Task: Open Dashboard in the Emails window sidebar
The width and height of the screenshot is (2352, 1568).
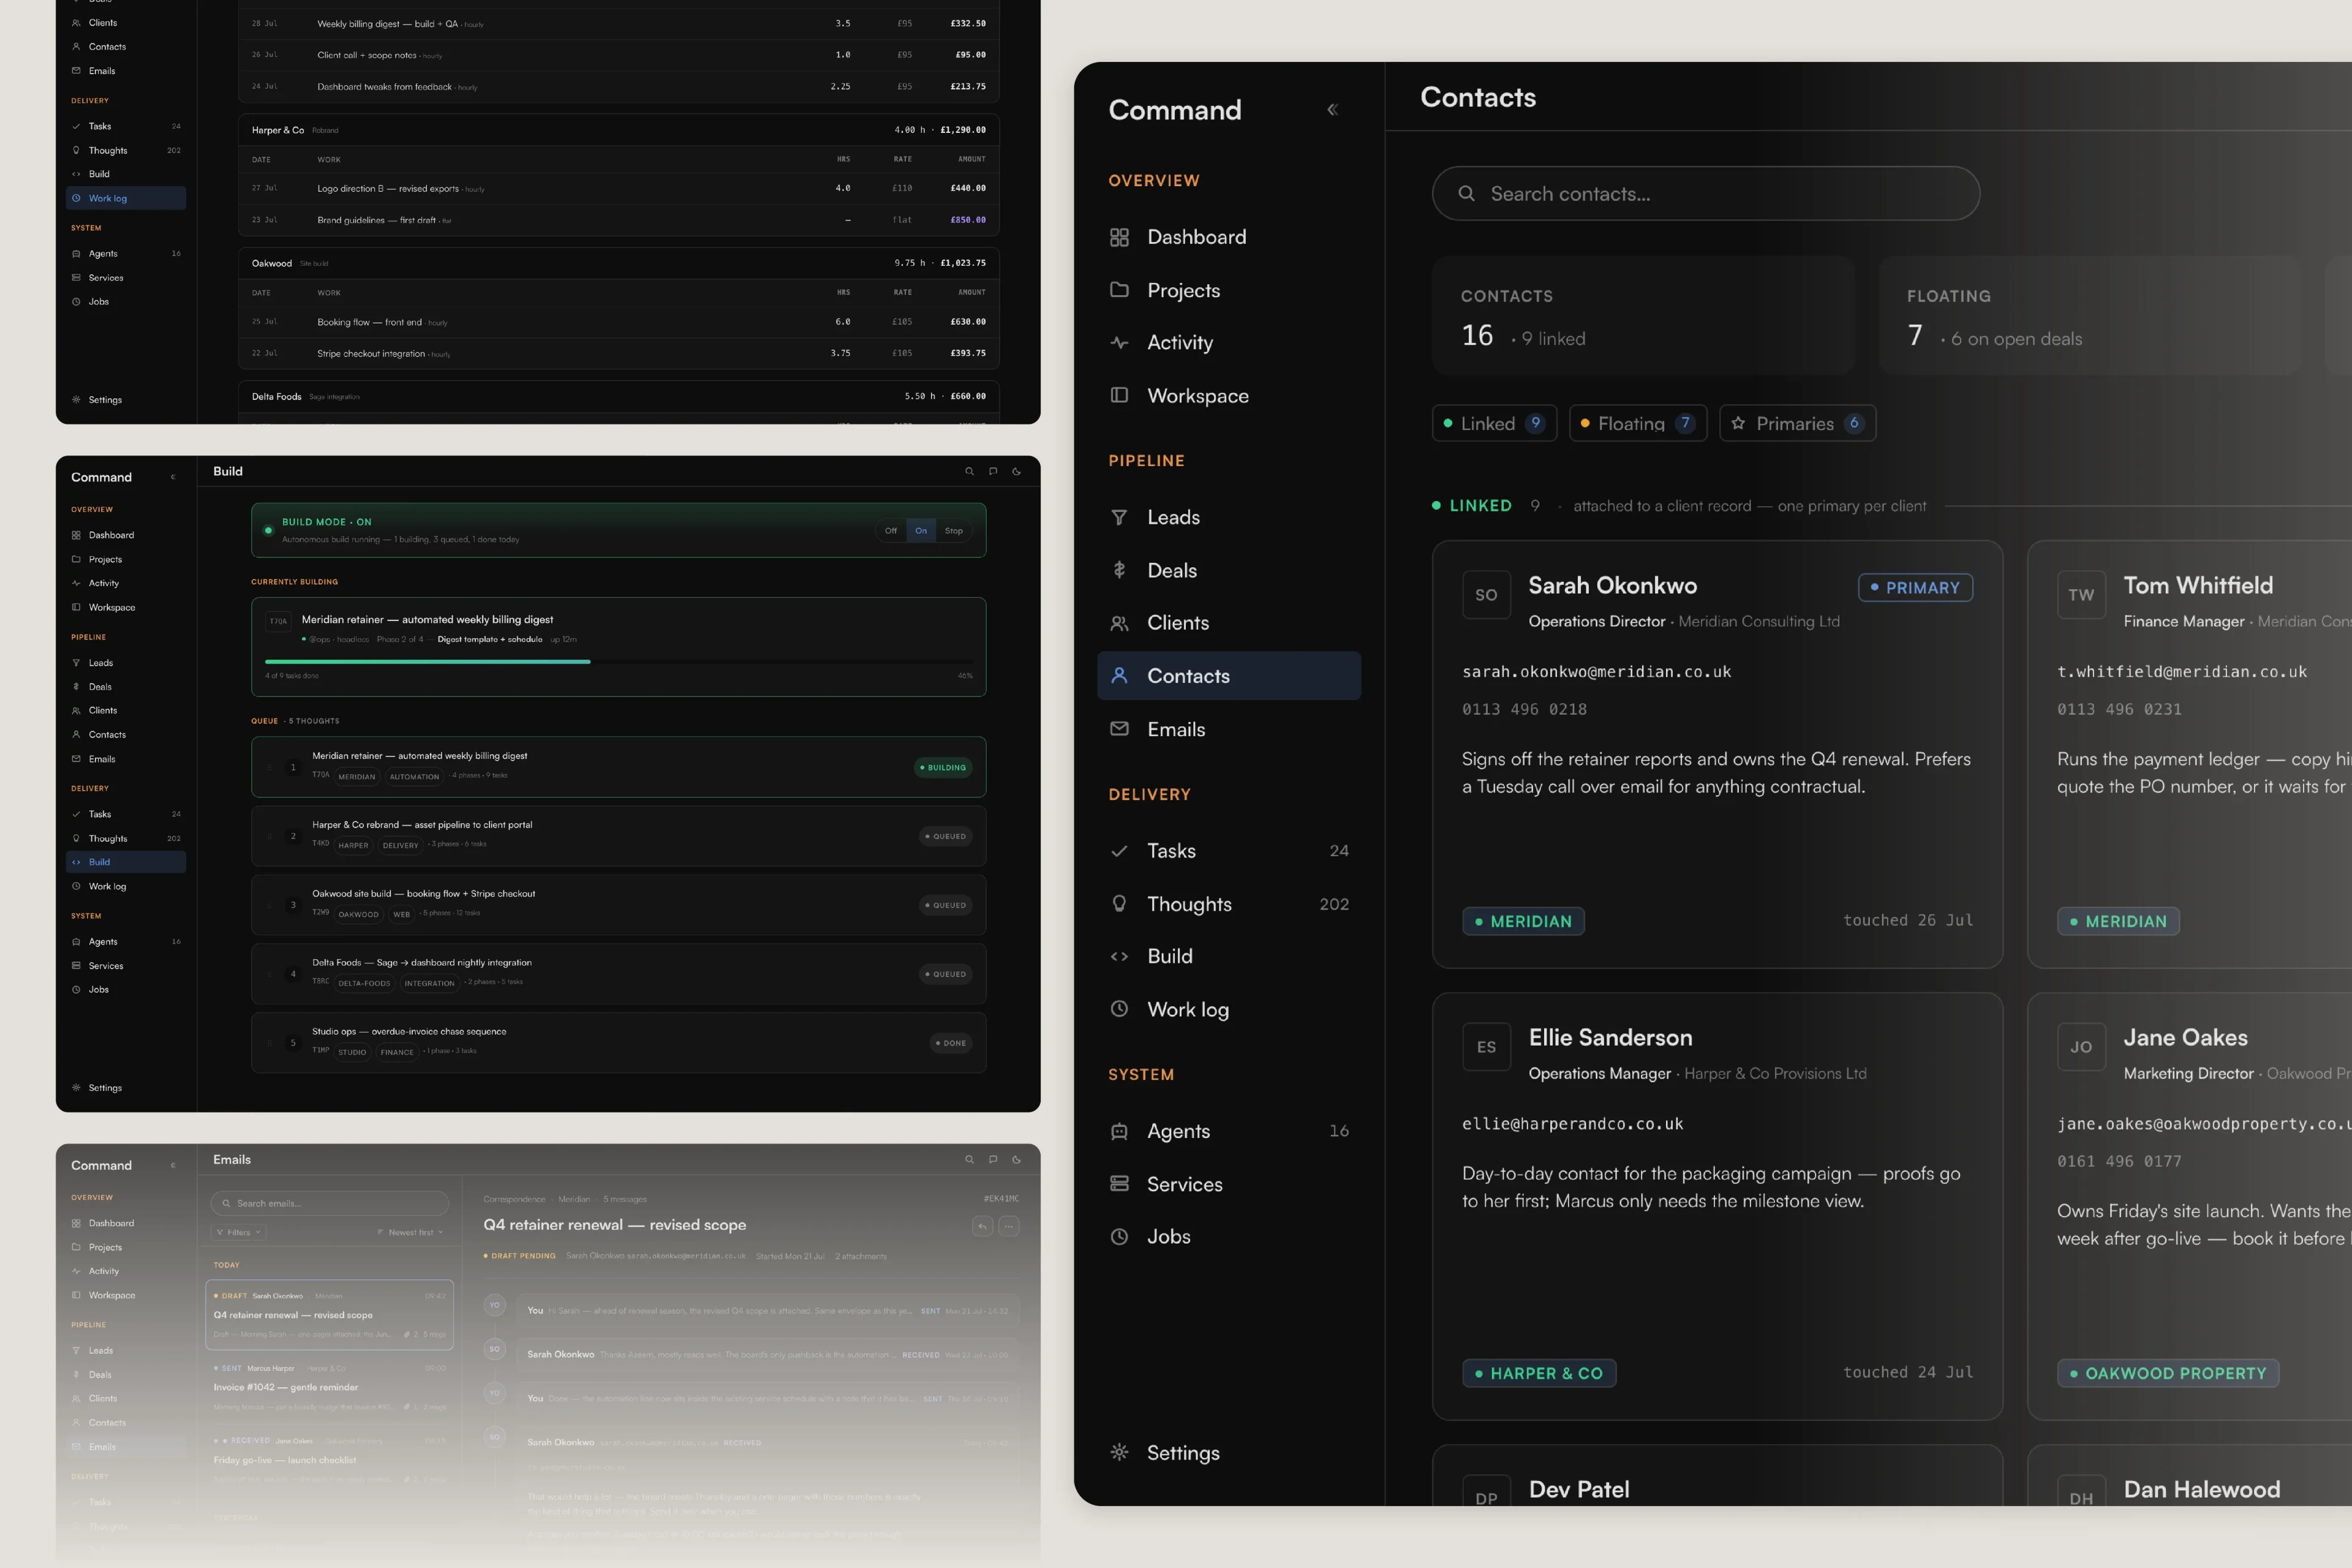Action: pos(126,1223)
